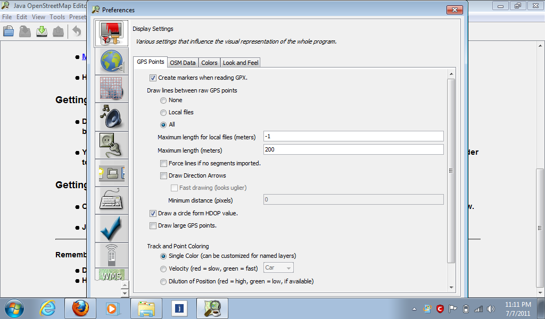Viewport: 545px width, 319px height.
Task: Click the download map data toolbar icon
Action: tap(41, 31)
